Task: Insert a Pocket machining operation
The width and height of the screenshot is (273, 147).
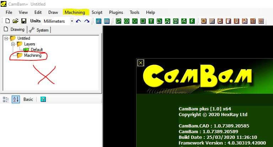Action: (212, 21)
